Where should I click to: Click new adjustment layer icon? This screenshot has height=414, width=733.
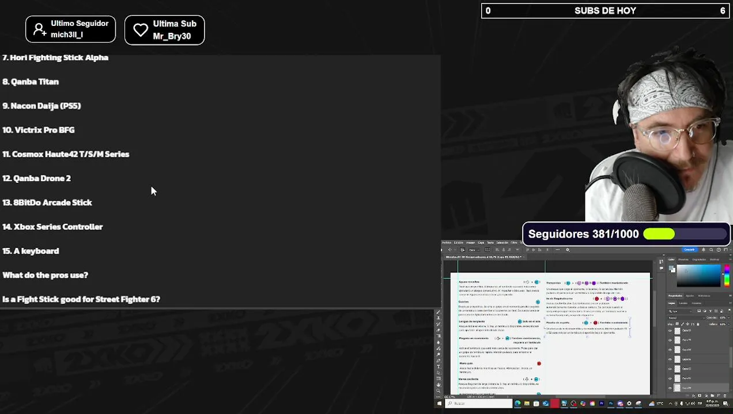(706, 396)
